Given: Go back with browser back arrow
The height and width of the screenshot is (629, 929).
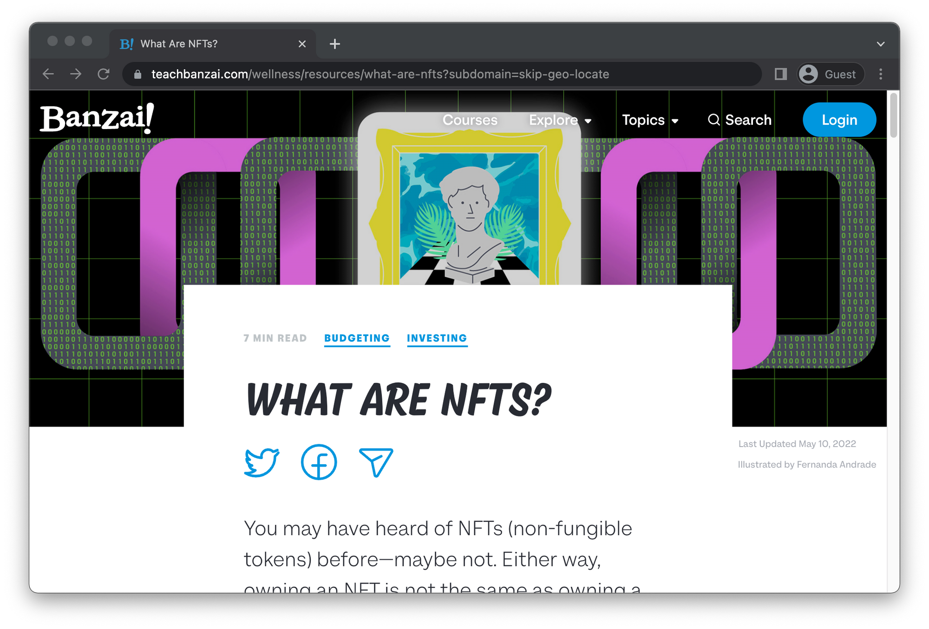Looking at the screenshot, I should pos(48,74).
